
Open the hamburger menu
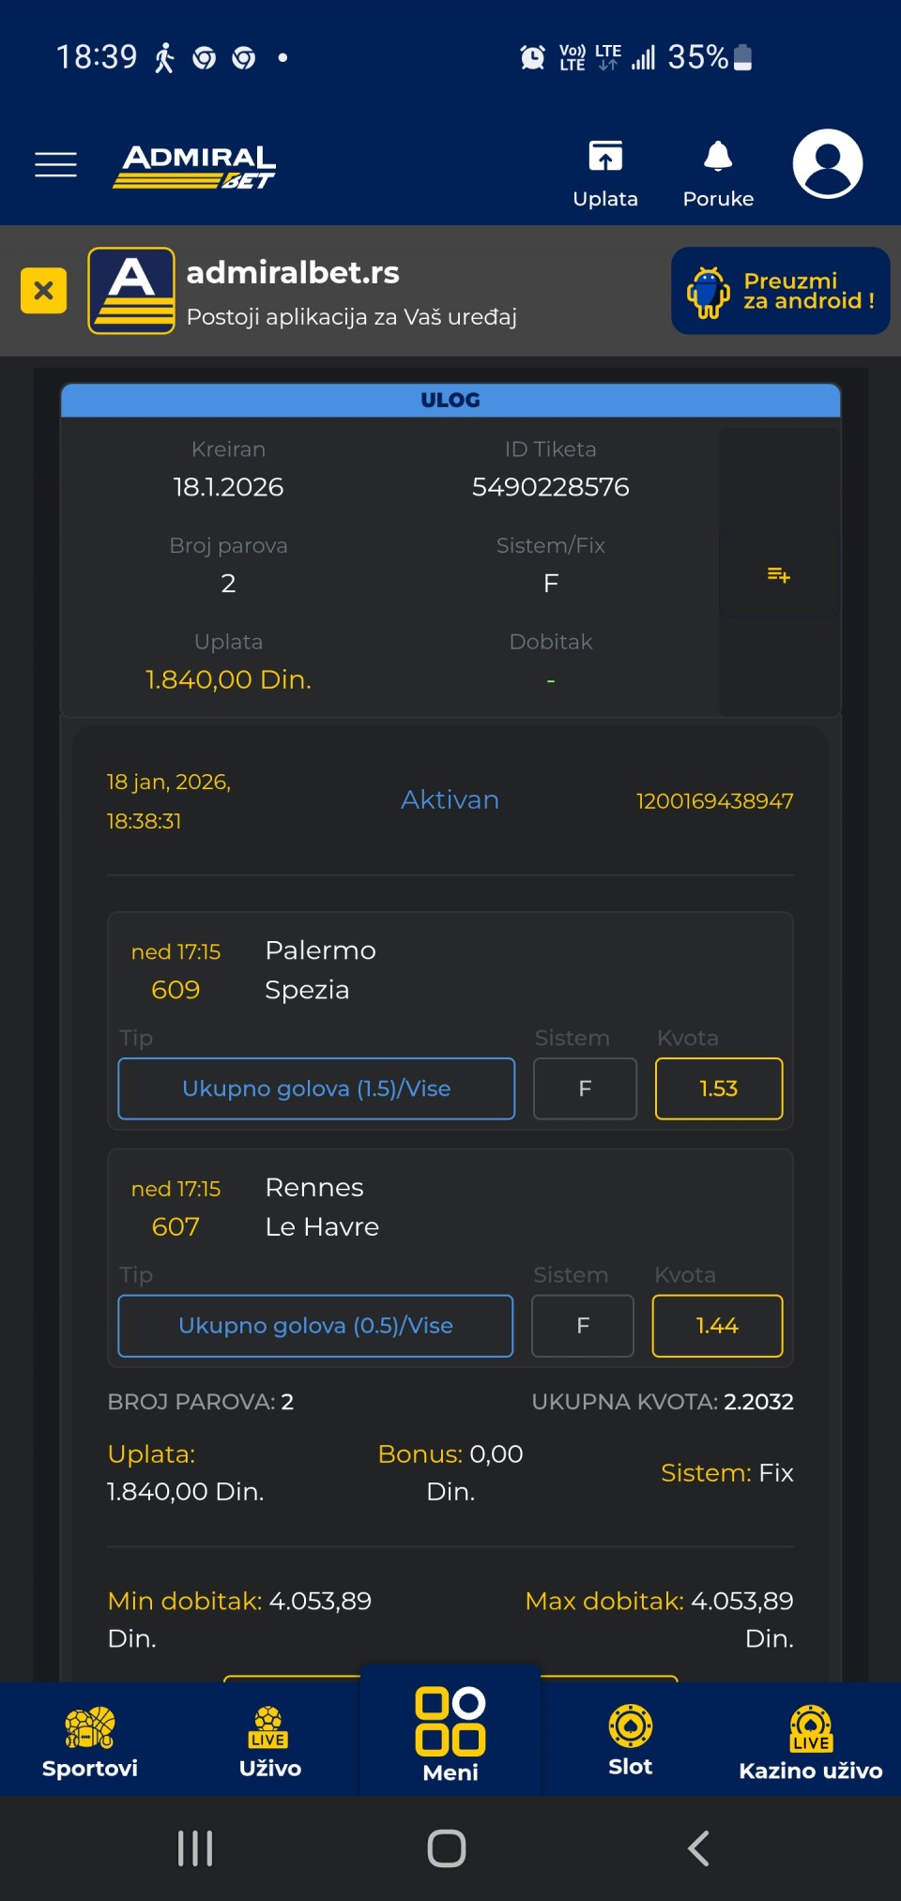(55, 164)
